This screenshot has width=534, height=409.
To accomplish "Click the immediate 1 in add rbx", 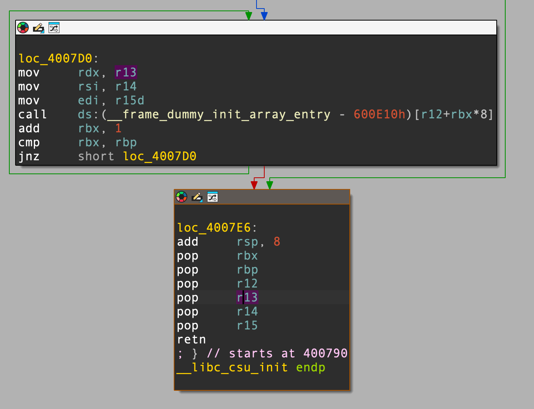I will tap(119, 128).
